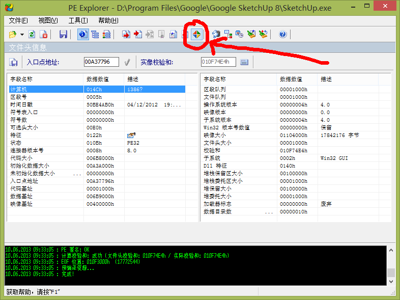Click the PE Explorer title bar app icon
400x300 pixels.
pyautogui.click(x=9, y=8)
